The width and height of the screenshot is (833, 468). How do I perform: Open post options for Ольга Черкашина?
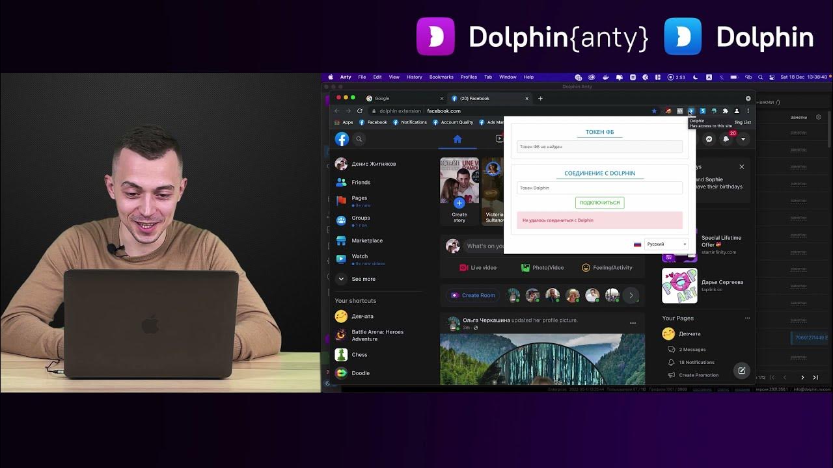pyautogui.click(x=633, y=323)
